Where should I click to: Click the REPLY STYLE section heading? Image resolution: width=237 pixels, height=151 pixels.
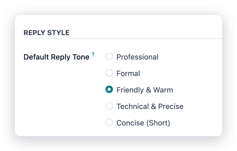pyautogui.click(x=46, y=33)
